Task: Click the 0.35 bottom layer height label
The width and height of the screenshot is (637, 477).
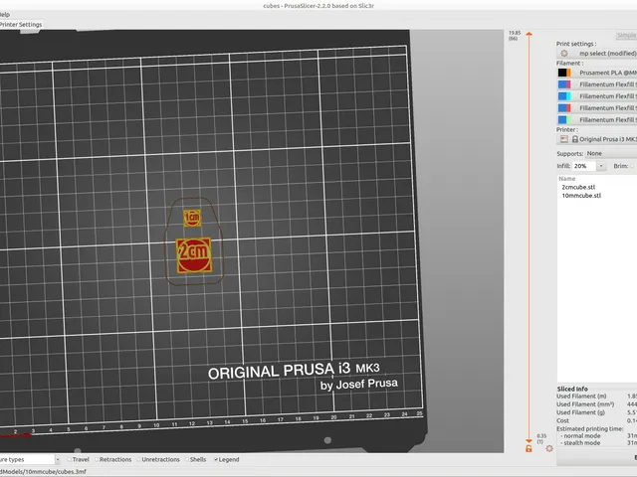Action: click(x=541, y=438)
